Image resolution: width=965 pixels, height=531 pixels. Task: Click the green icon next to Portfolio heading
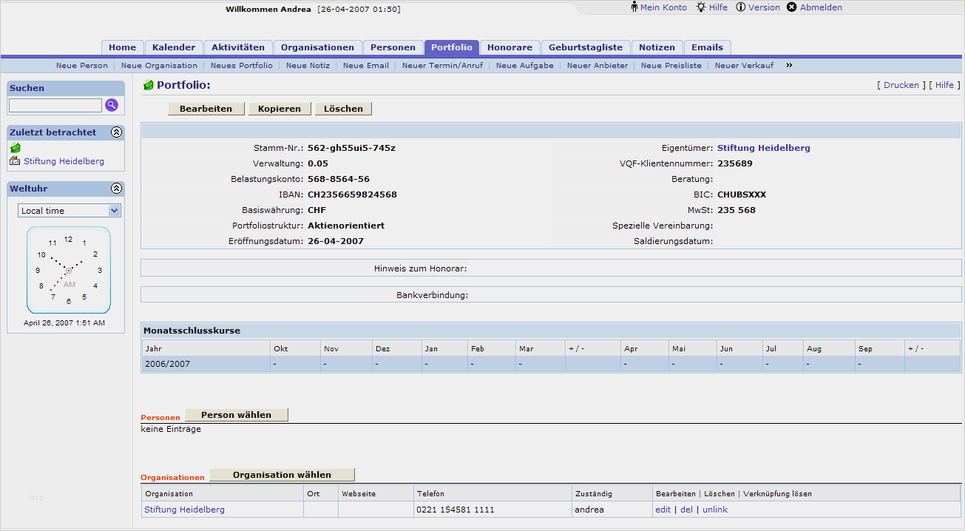[x=148, y=86]
